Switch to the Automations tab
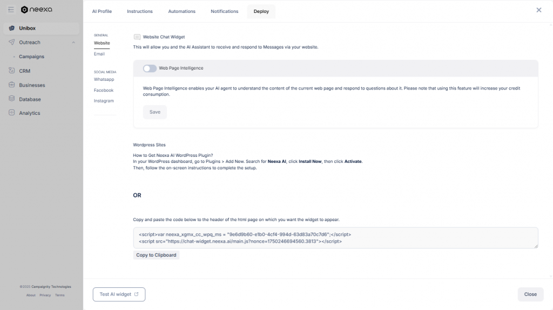The width and height of the screenshot is (553, 310). [x=181, y=11]
